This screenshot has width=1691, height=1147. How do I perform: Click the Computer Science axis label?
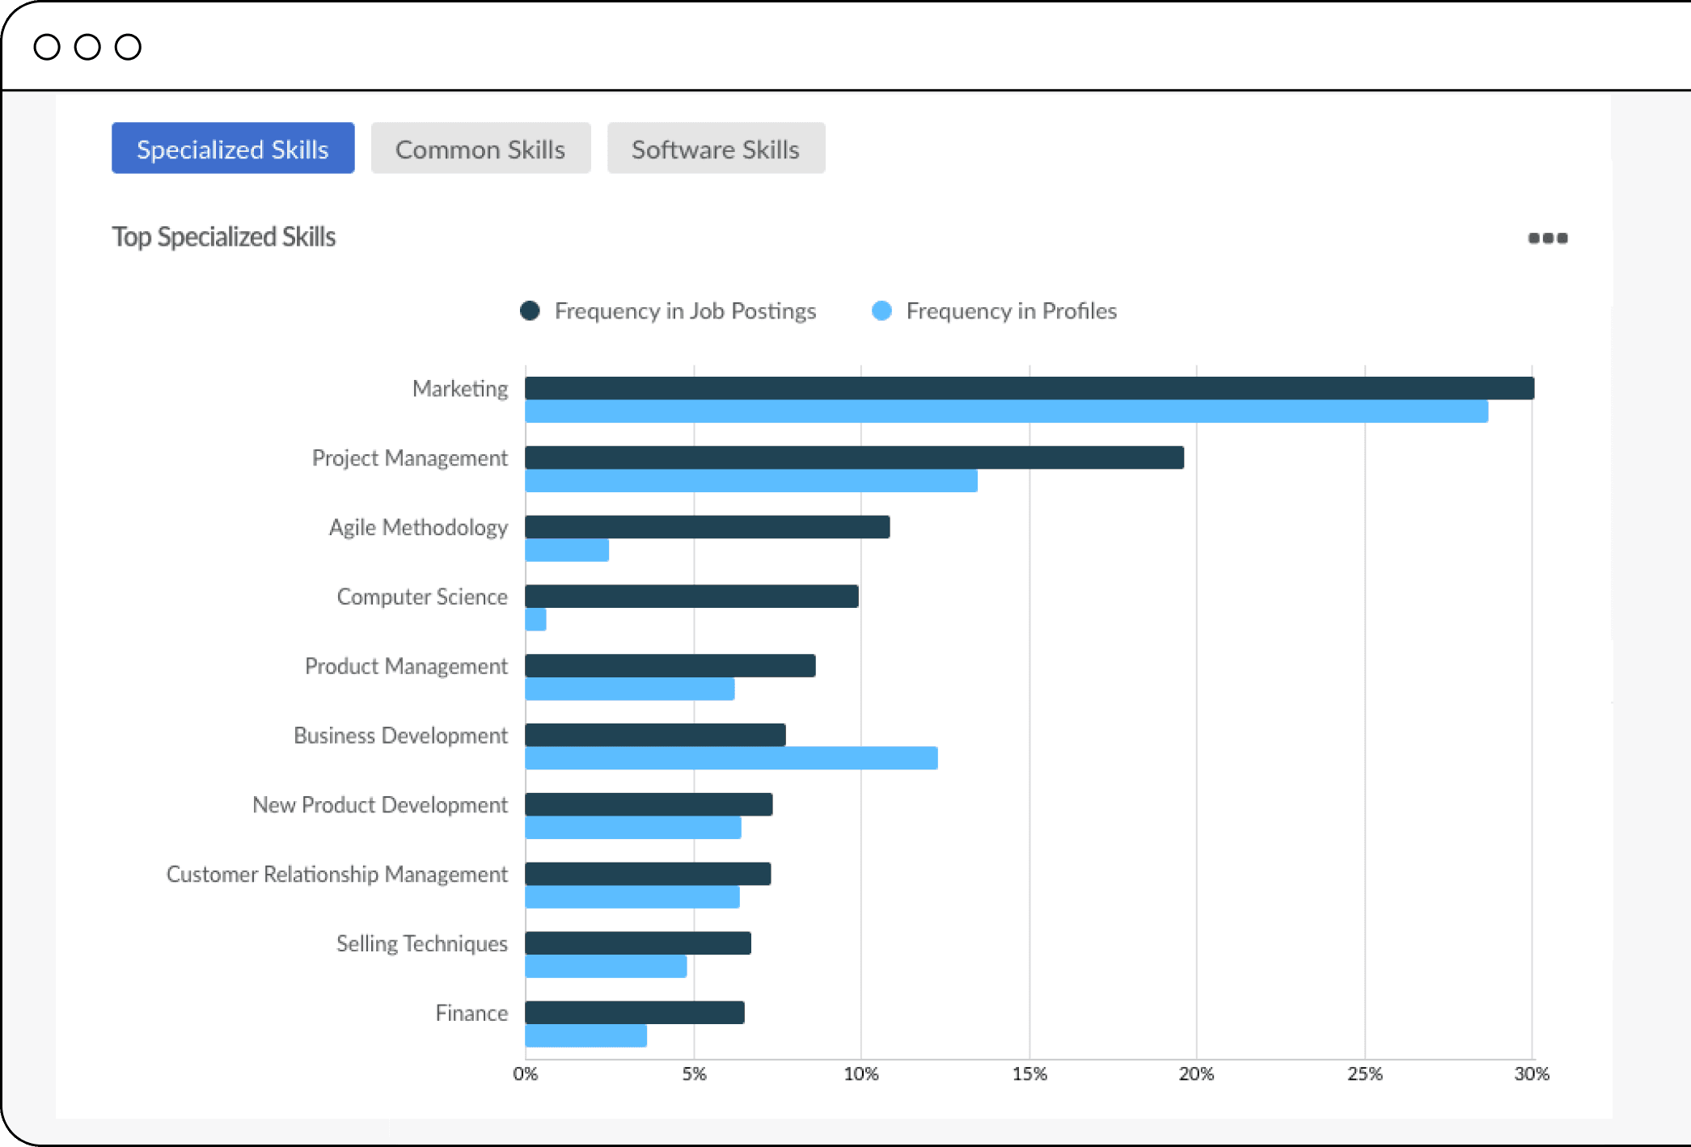click(x=422, y=597)
